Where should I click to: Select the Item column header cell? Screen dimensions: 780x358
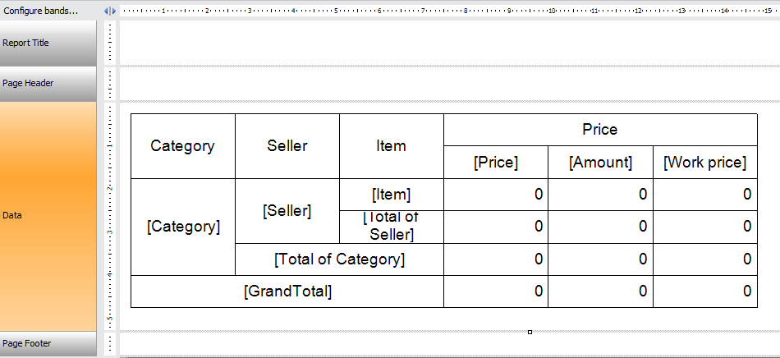(x=391, y=146)
